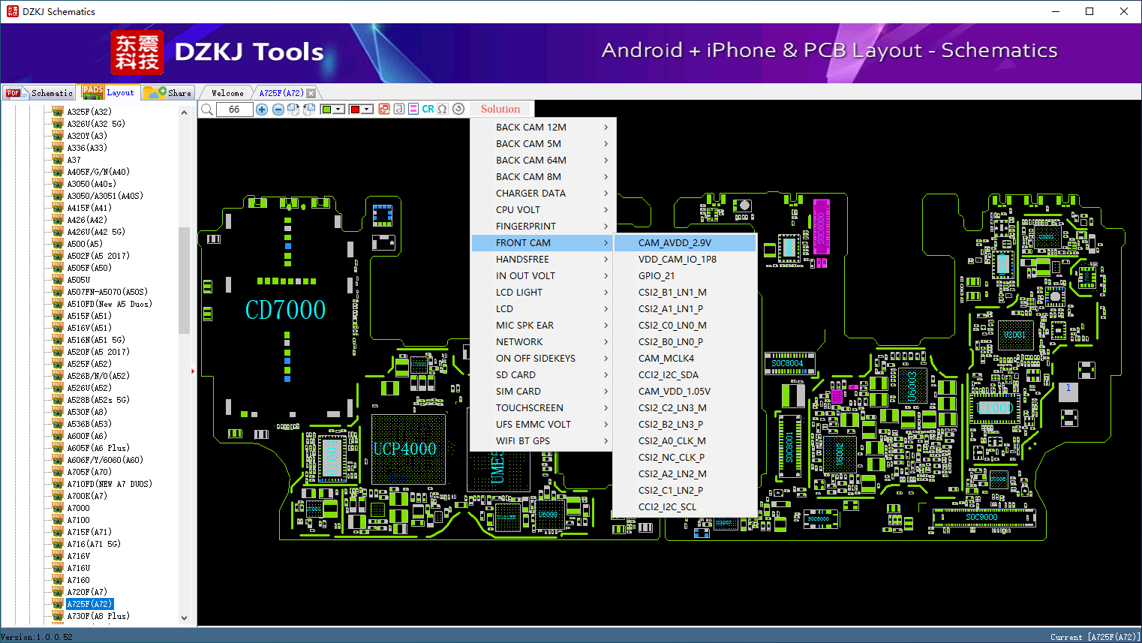Click the green color swatch
This screenshot has width=1142, height=643.
pos(326,110)
